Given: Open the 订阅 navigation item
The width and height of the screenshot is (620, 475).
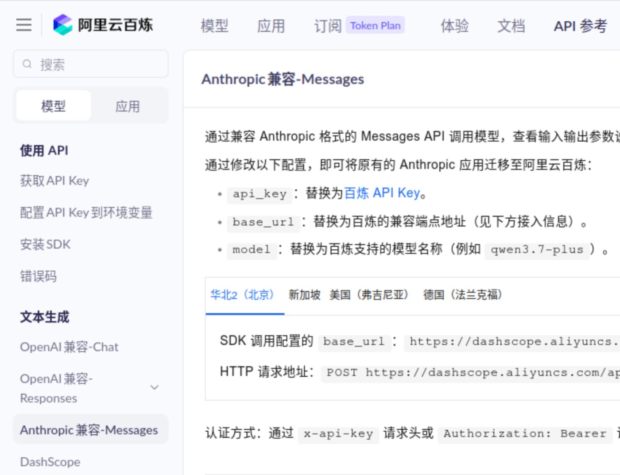Looking at the screenshot, I should [x=328, y=26].
